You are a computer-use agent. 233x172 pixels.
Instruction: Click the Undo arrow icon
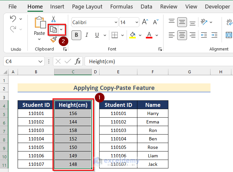pyautogui.click(x=13, y=19)
